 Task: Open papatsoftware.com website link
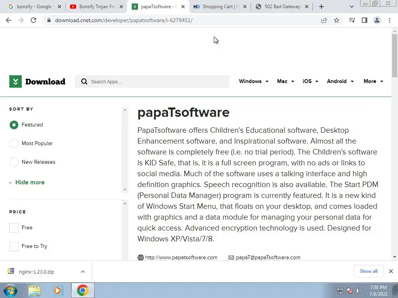(181, 258)
